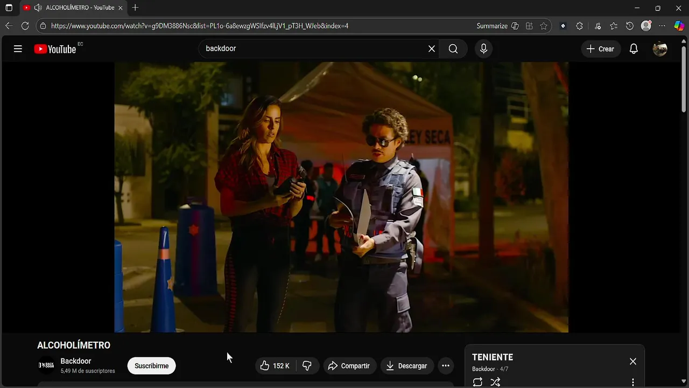Open the YouTube account avatar menu
Viewport: 689px width, 388px height.
point(660,49)
